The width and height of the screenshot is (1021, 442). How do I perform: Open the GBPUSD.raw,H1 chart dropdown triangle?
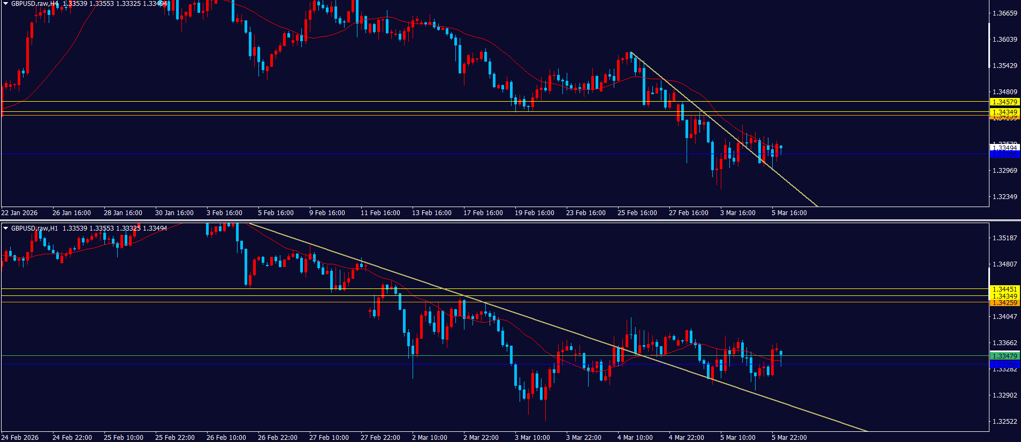click(6, 228)
